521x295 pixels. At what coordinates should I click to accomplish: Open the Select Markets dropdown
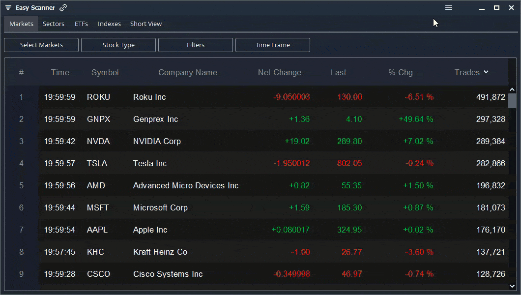click(x=41, y=45)
